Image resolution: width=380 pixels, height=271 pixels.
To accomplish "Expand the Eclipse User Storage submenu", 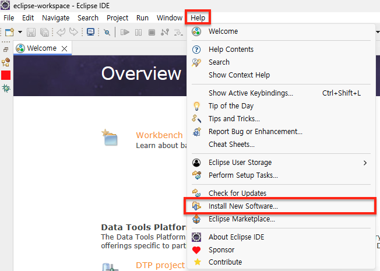I will tap(281, 163).
